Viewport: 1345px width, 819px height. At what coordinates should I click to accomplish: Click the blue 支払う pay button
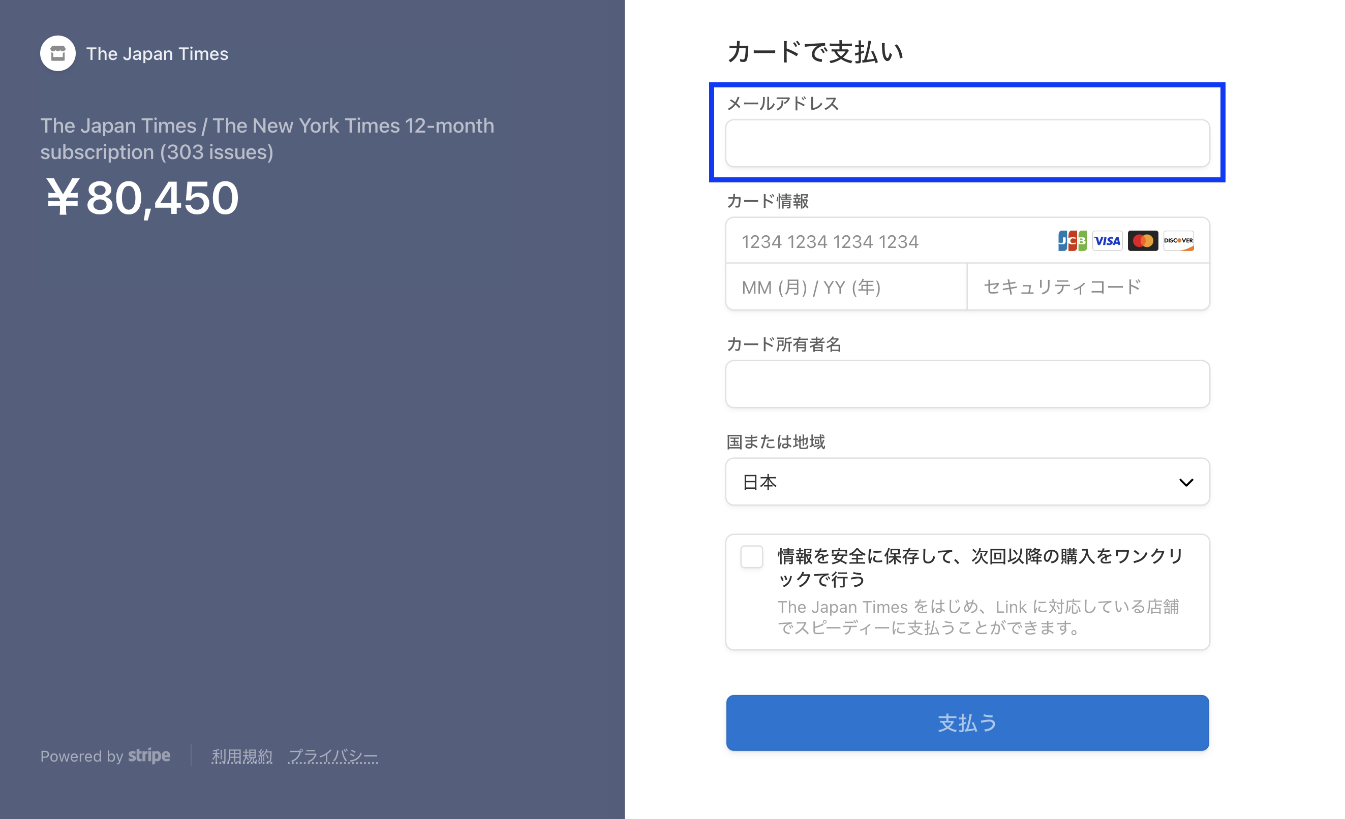pyautogui.click(x=967, y=722)
